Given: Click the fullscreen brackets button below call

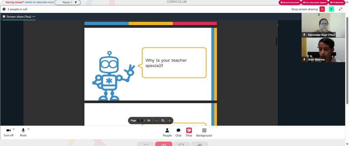Looking at the screenshot, I should pyautogui.click(x=146, y=144).
